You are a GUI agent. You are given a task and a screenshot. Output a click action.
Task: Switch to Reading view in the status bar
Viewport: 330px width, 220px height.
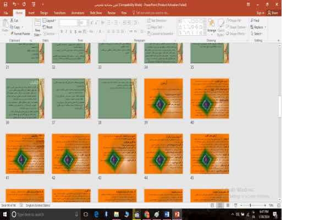coord(228,205)
